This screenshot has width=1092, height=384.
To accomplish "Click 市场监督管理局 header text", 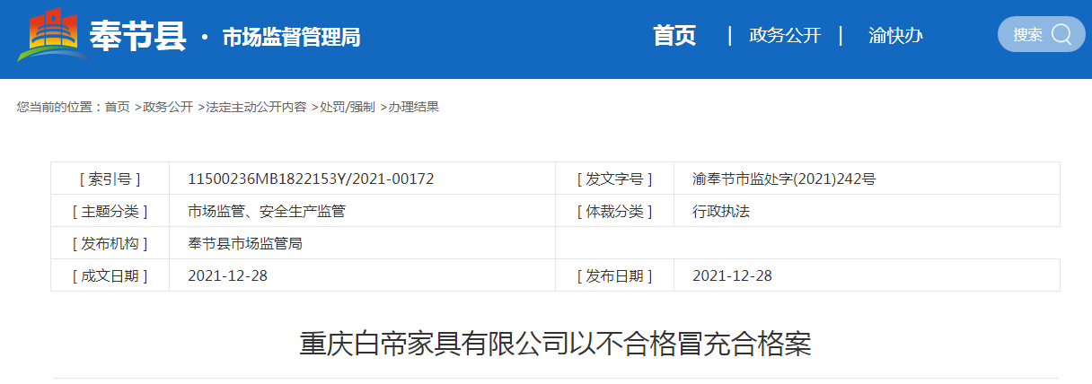I will [x=292, y=38].
